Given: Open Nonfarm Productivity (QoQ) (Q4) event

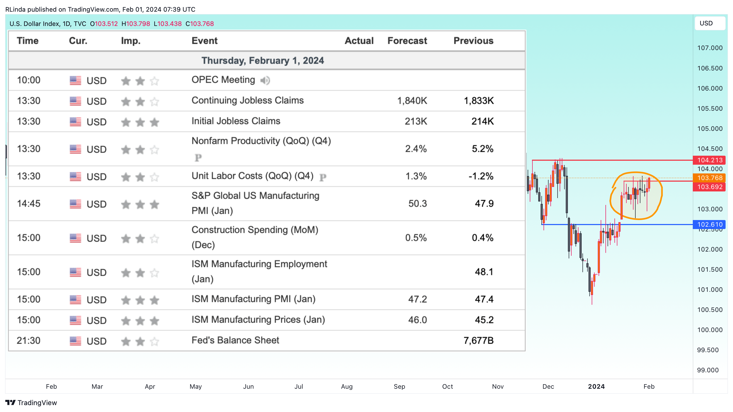Looking at the screenshot, I should coord(261,141).
